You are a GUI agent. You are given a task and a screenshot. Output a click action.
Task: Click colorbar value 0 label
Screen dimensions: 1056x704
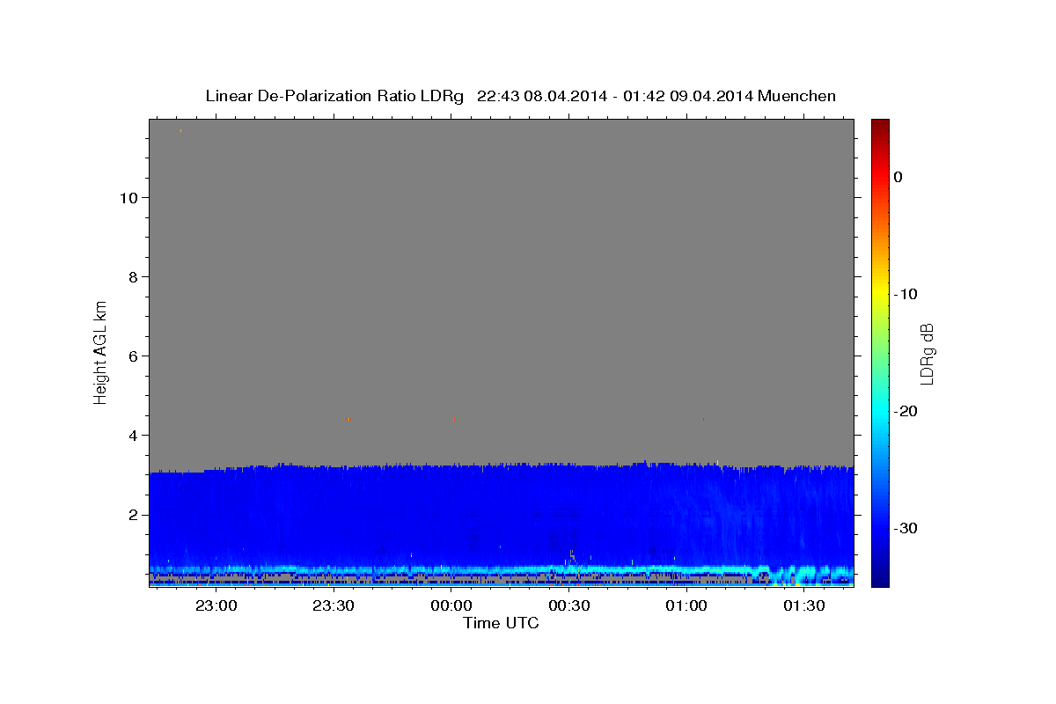click(x=898, y=177)
